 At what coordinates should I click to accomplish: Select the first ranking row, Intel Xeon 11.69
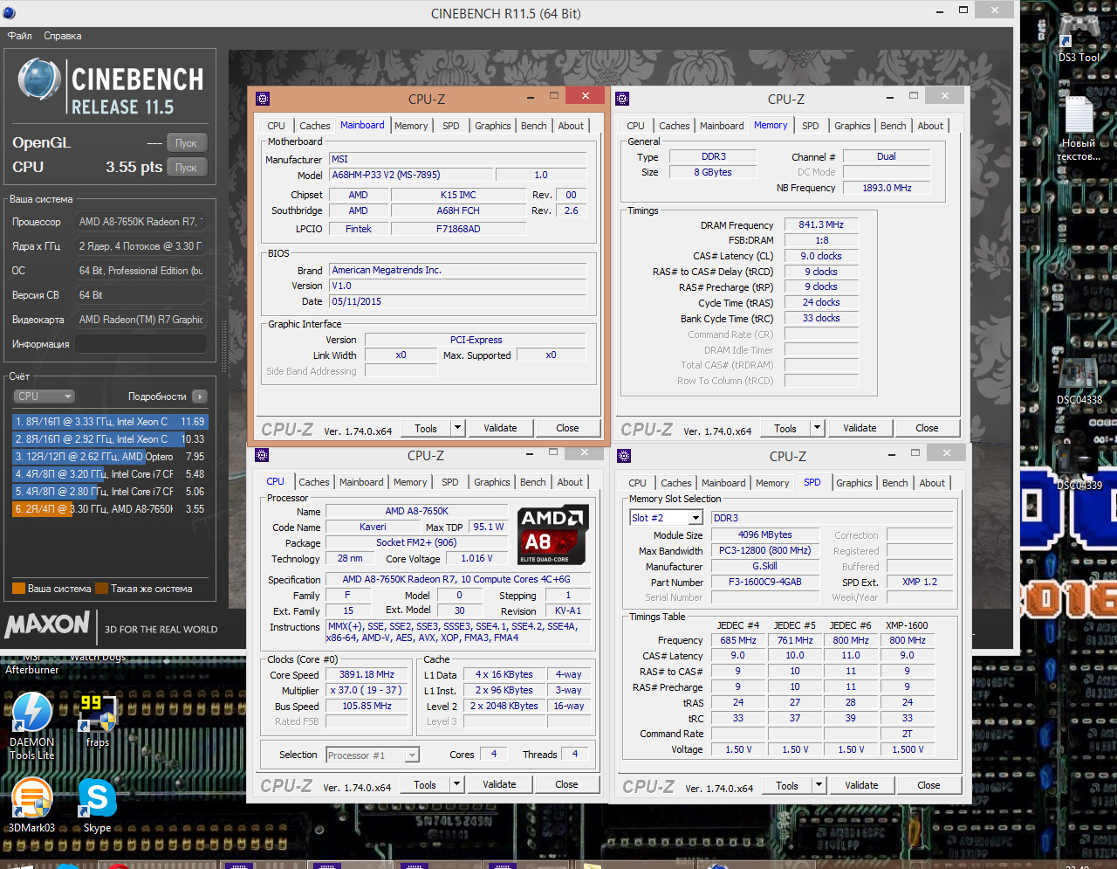point(109,422)
